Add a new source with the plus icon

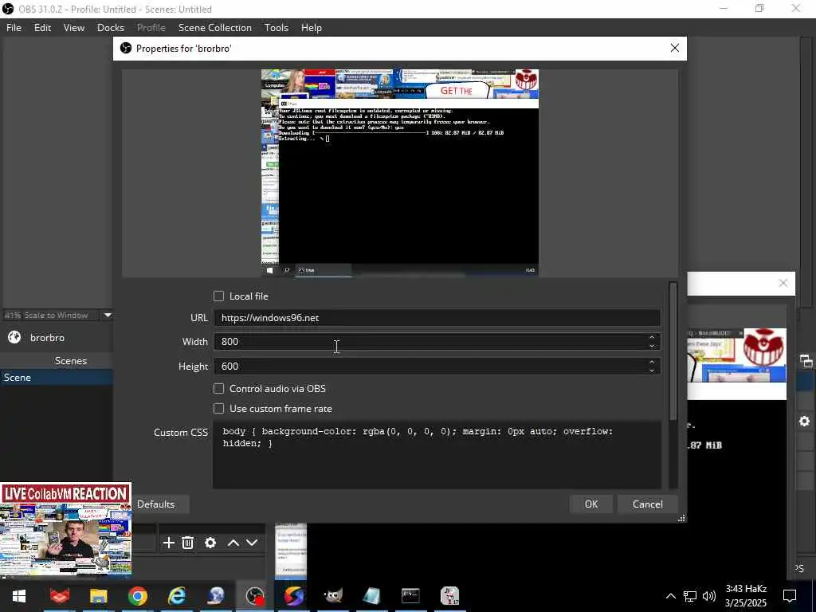(x=169, y=543)
